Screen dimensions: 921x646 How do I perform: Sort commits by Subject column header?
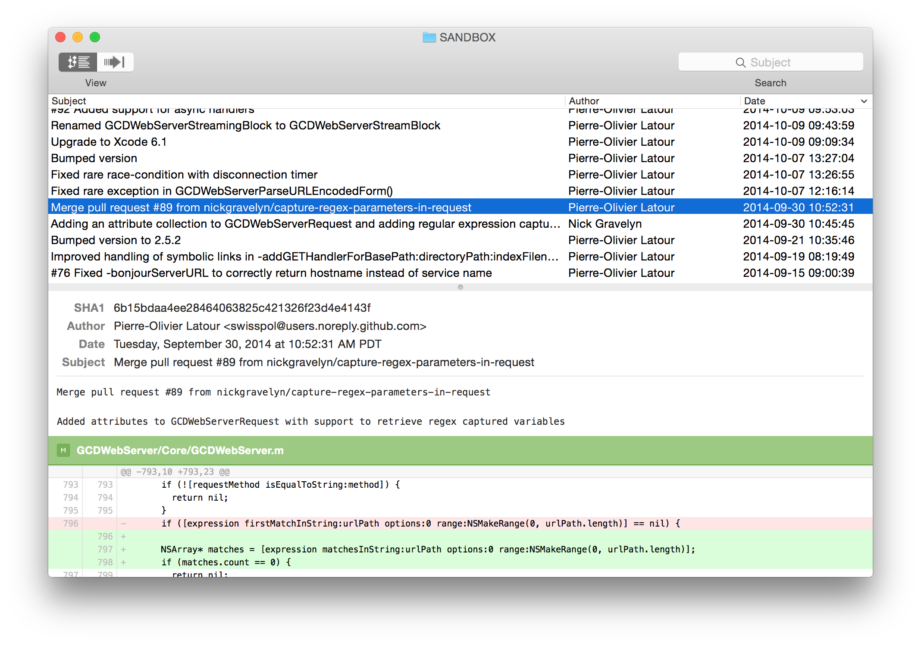pos(69,101)
